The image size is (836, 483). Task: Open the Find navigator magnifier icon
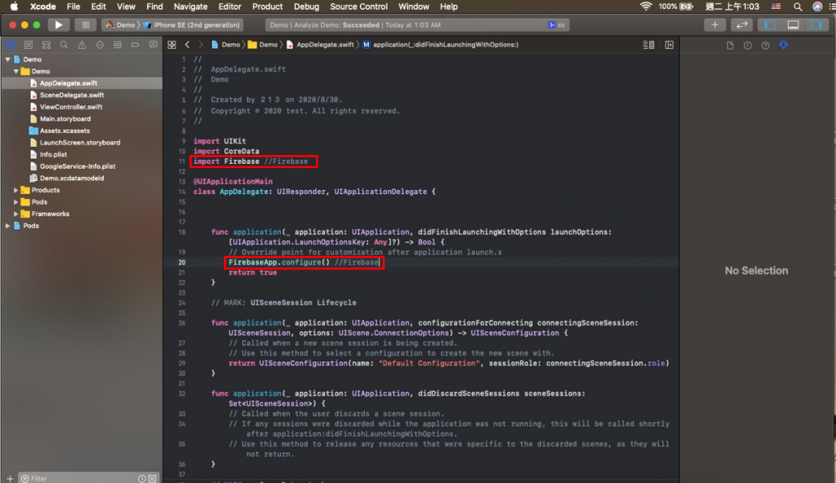point(64,45)
